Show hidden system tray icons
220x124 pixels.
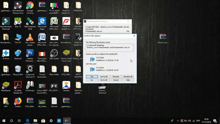coord(178,121)
